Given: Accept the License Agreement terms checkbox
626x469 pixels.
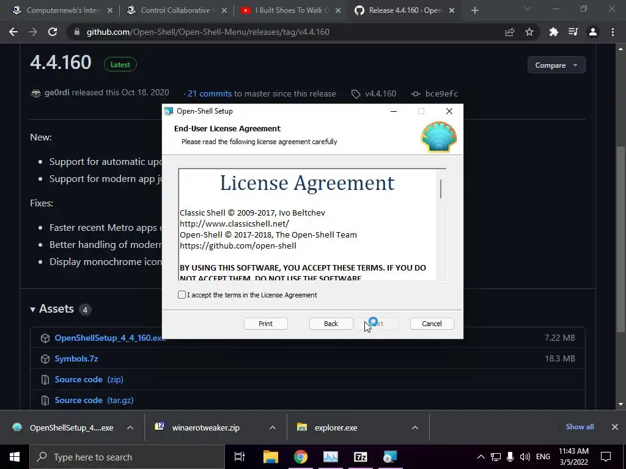Looking at the screenshot, I should pos(182,295).
